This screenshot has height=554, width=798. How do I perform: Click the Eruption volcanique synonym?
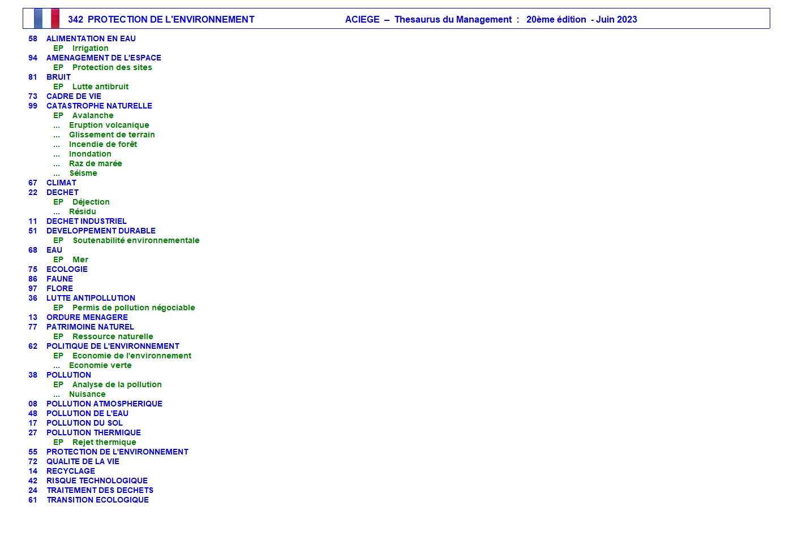tap(109, 125)
